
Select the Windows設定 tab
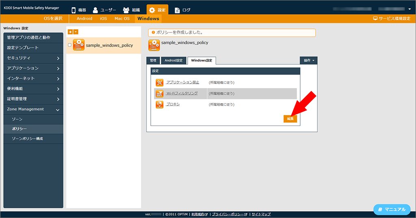click(201, 60)
